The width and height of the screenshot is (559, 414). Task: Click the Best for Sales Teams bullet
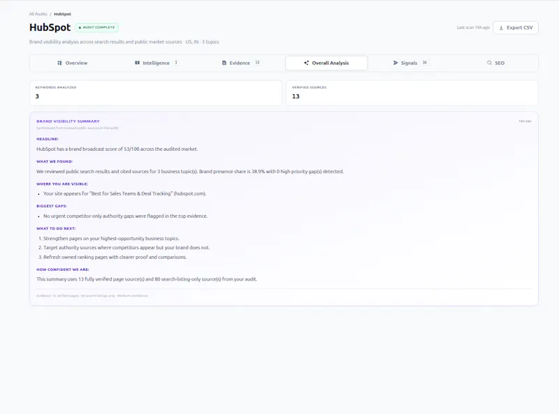125,194
